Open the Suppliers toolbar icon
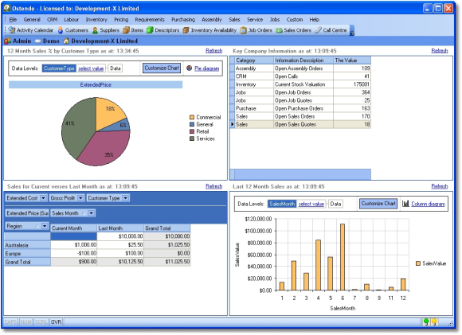 coord(95,30)
